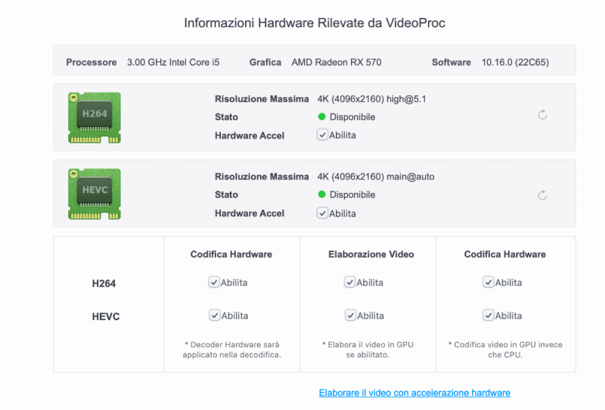The image size is (605, 410).
Task: Click the HEVC chip icon
Action: (x=95, y=194)
